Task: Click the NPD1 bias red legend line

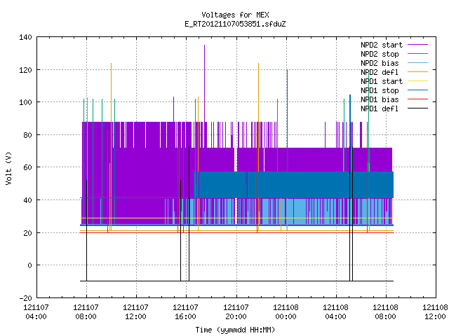Action: point(417,99)
